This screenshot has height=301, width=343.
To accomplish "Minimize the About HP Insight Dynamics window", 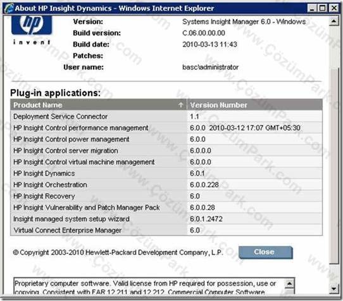I will point(312,8).
